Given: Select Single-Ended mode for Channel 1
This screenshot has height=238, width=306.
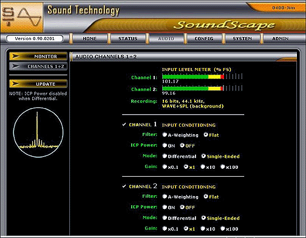Looking at the screenshot, I should (203, 156).
